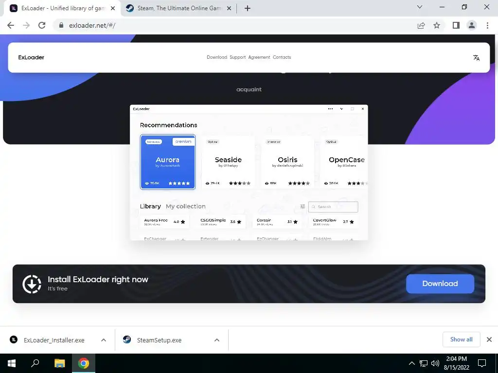498x373 pixels.
Task: Select Aurora Free library item
Action: pos(164,221)
